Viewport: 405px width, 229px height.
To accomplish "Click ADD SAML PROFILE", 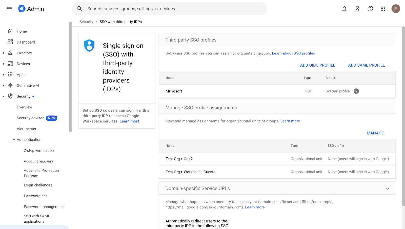I will [366, 65].
